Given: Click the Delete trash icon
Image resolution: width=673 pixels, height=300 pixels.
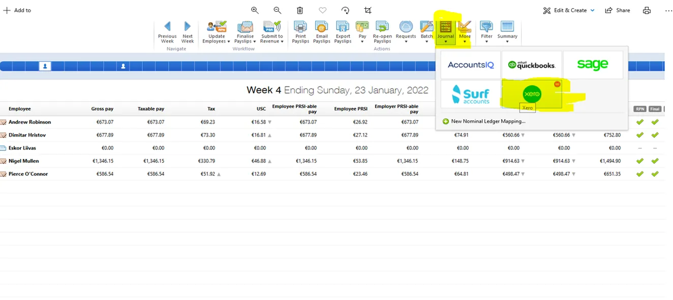Looking at the screenshot, I should click(x=300, y=10).
